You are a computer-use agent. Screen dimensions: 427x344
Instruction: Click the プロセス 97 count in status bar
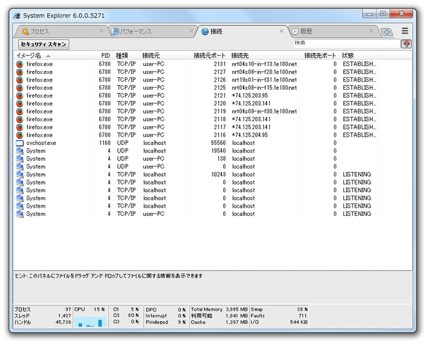(x=43, y=309)
